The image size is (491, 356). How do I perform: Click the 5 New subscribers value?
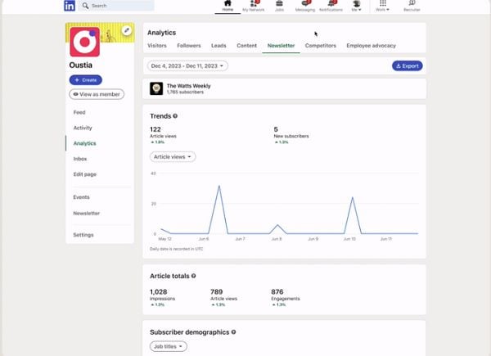coord(276,129)
